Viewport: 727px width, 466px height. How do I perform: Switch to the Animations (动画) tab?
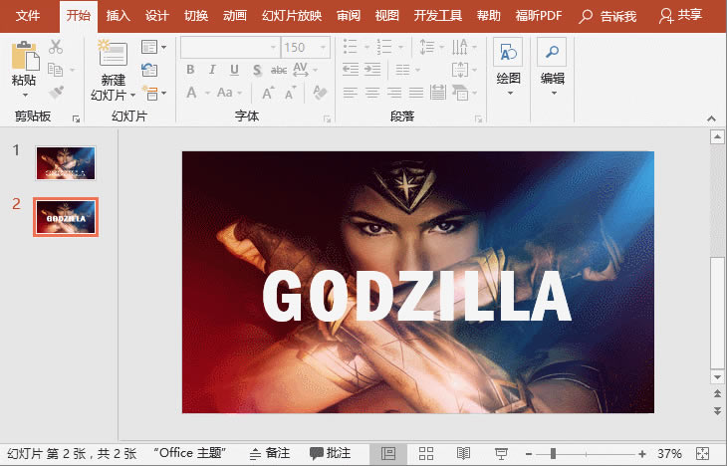[235, 16]
